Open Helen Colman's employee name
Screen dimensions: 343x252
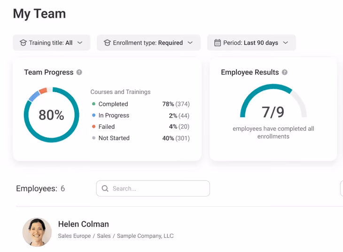(x=84, y=224)
